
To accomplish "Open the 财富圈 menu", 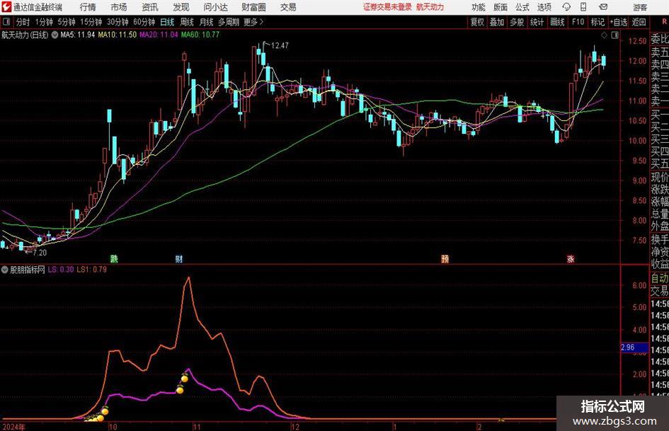I will 253,7.
